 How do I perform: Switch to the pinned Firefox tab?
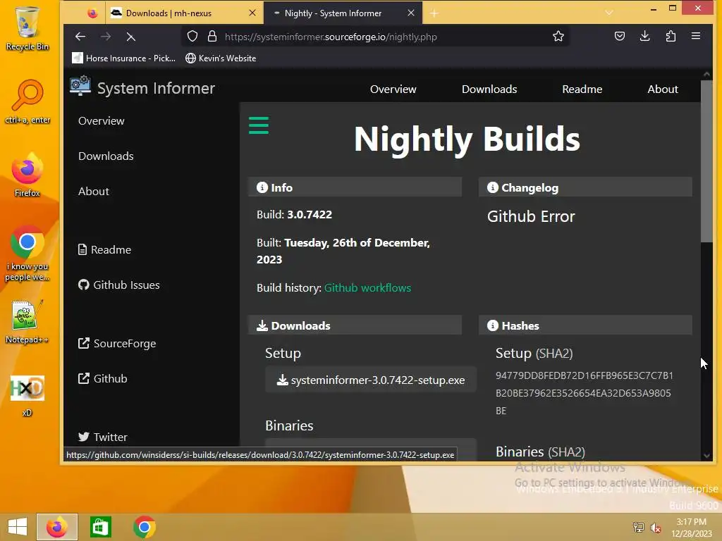click(x=92, y=13)
